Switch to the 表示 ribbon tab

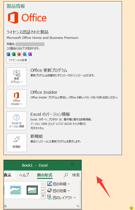click(x=7, y=175)
